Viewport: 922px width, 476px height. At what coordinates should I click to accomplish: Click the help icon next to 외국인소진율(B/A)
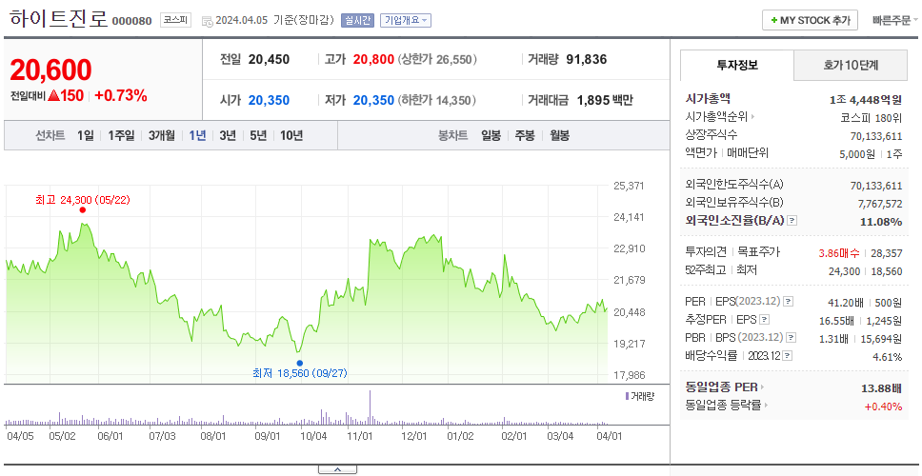point(792,221)
